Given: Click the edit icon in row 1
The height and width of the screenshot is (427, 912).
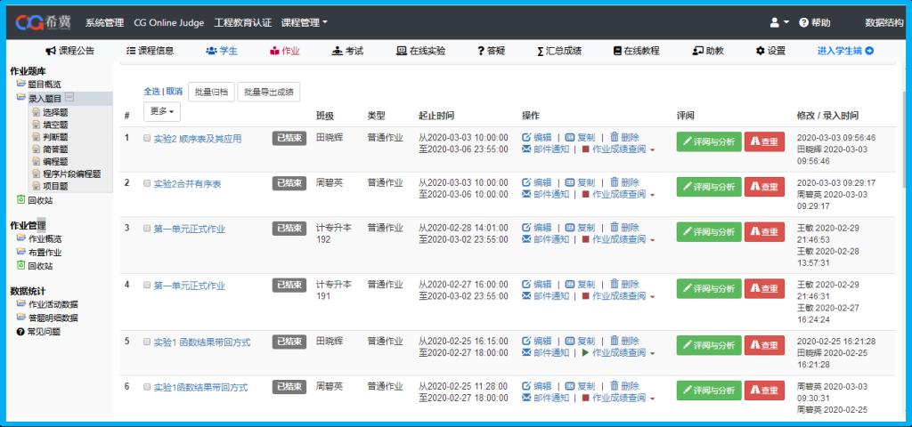Looking at the screenshot, I should point(526,137).
